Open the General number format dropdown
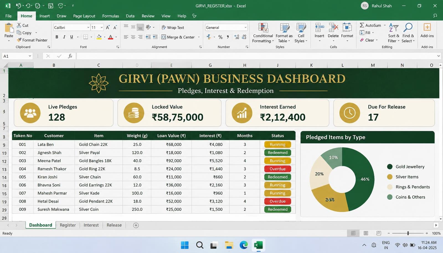Image resolution: width=443 pixels, height=253 pixels. (245, 27)
